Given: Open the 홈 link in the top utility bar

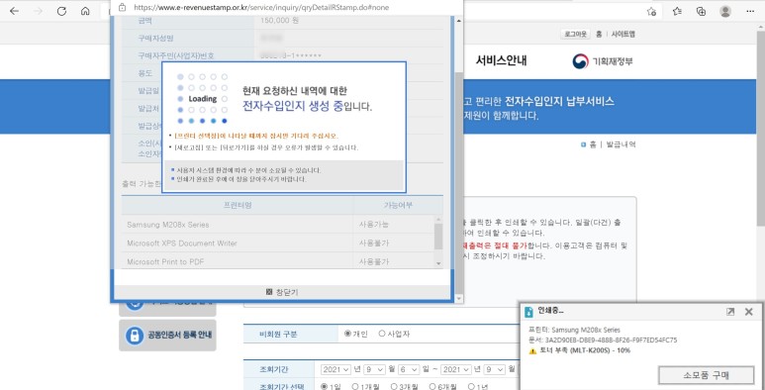Looking at the screenshot, I should tap(598, 35).
